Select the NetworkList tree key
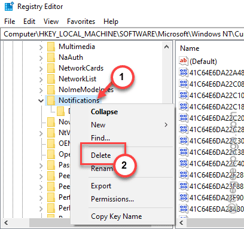This screenshot has height=229, width=244. 77,79
